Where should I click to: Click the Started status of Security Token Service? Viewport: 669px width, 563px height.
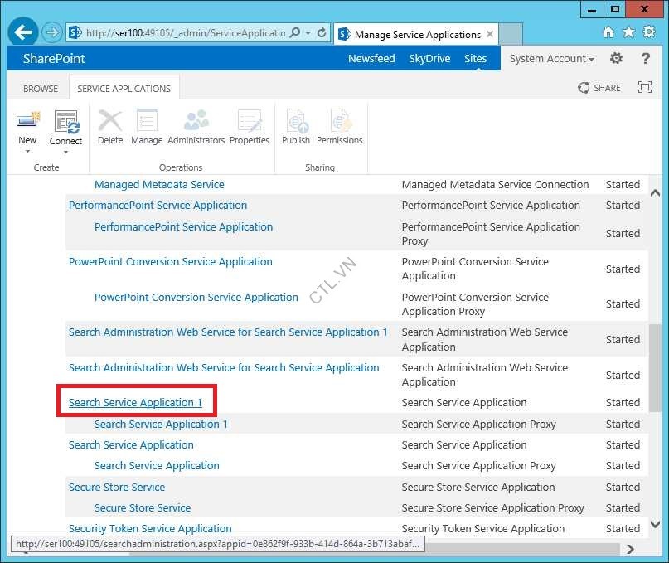623,528
